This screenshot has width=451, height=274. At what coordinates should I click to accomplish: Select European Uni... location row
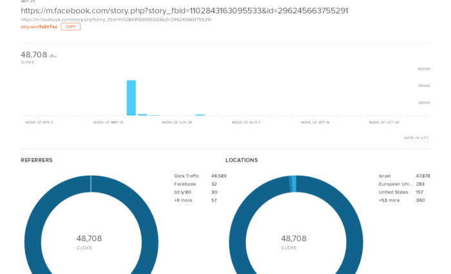click(401, 184)
